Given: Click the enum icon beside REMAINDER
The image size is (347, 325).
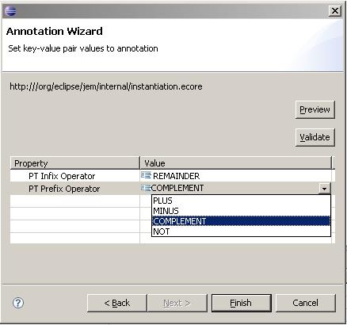Looking at the screenshot, I should click(x=146, y=175).
